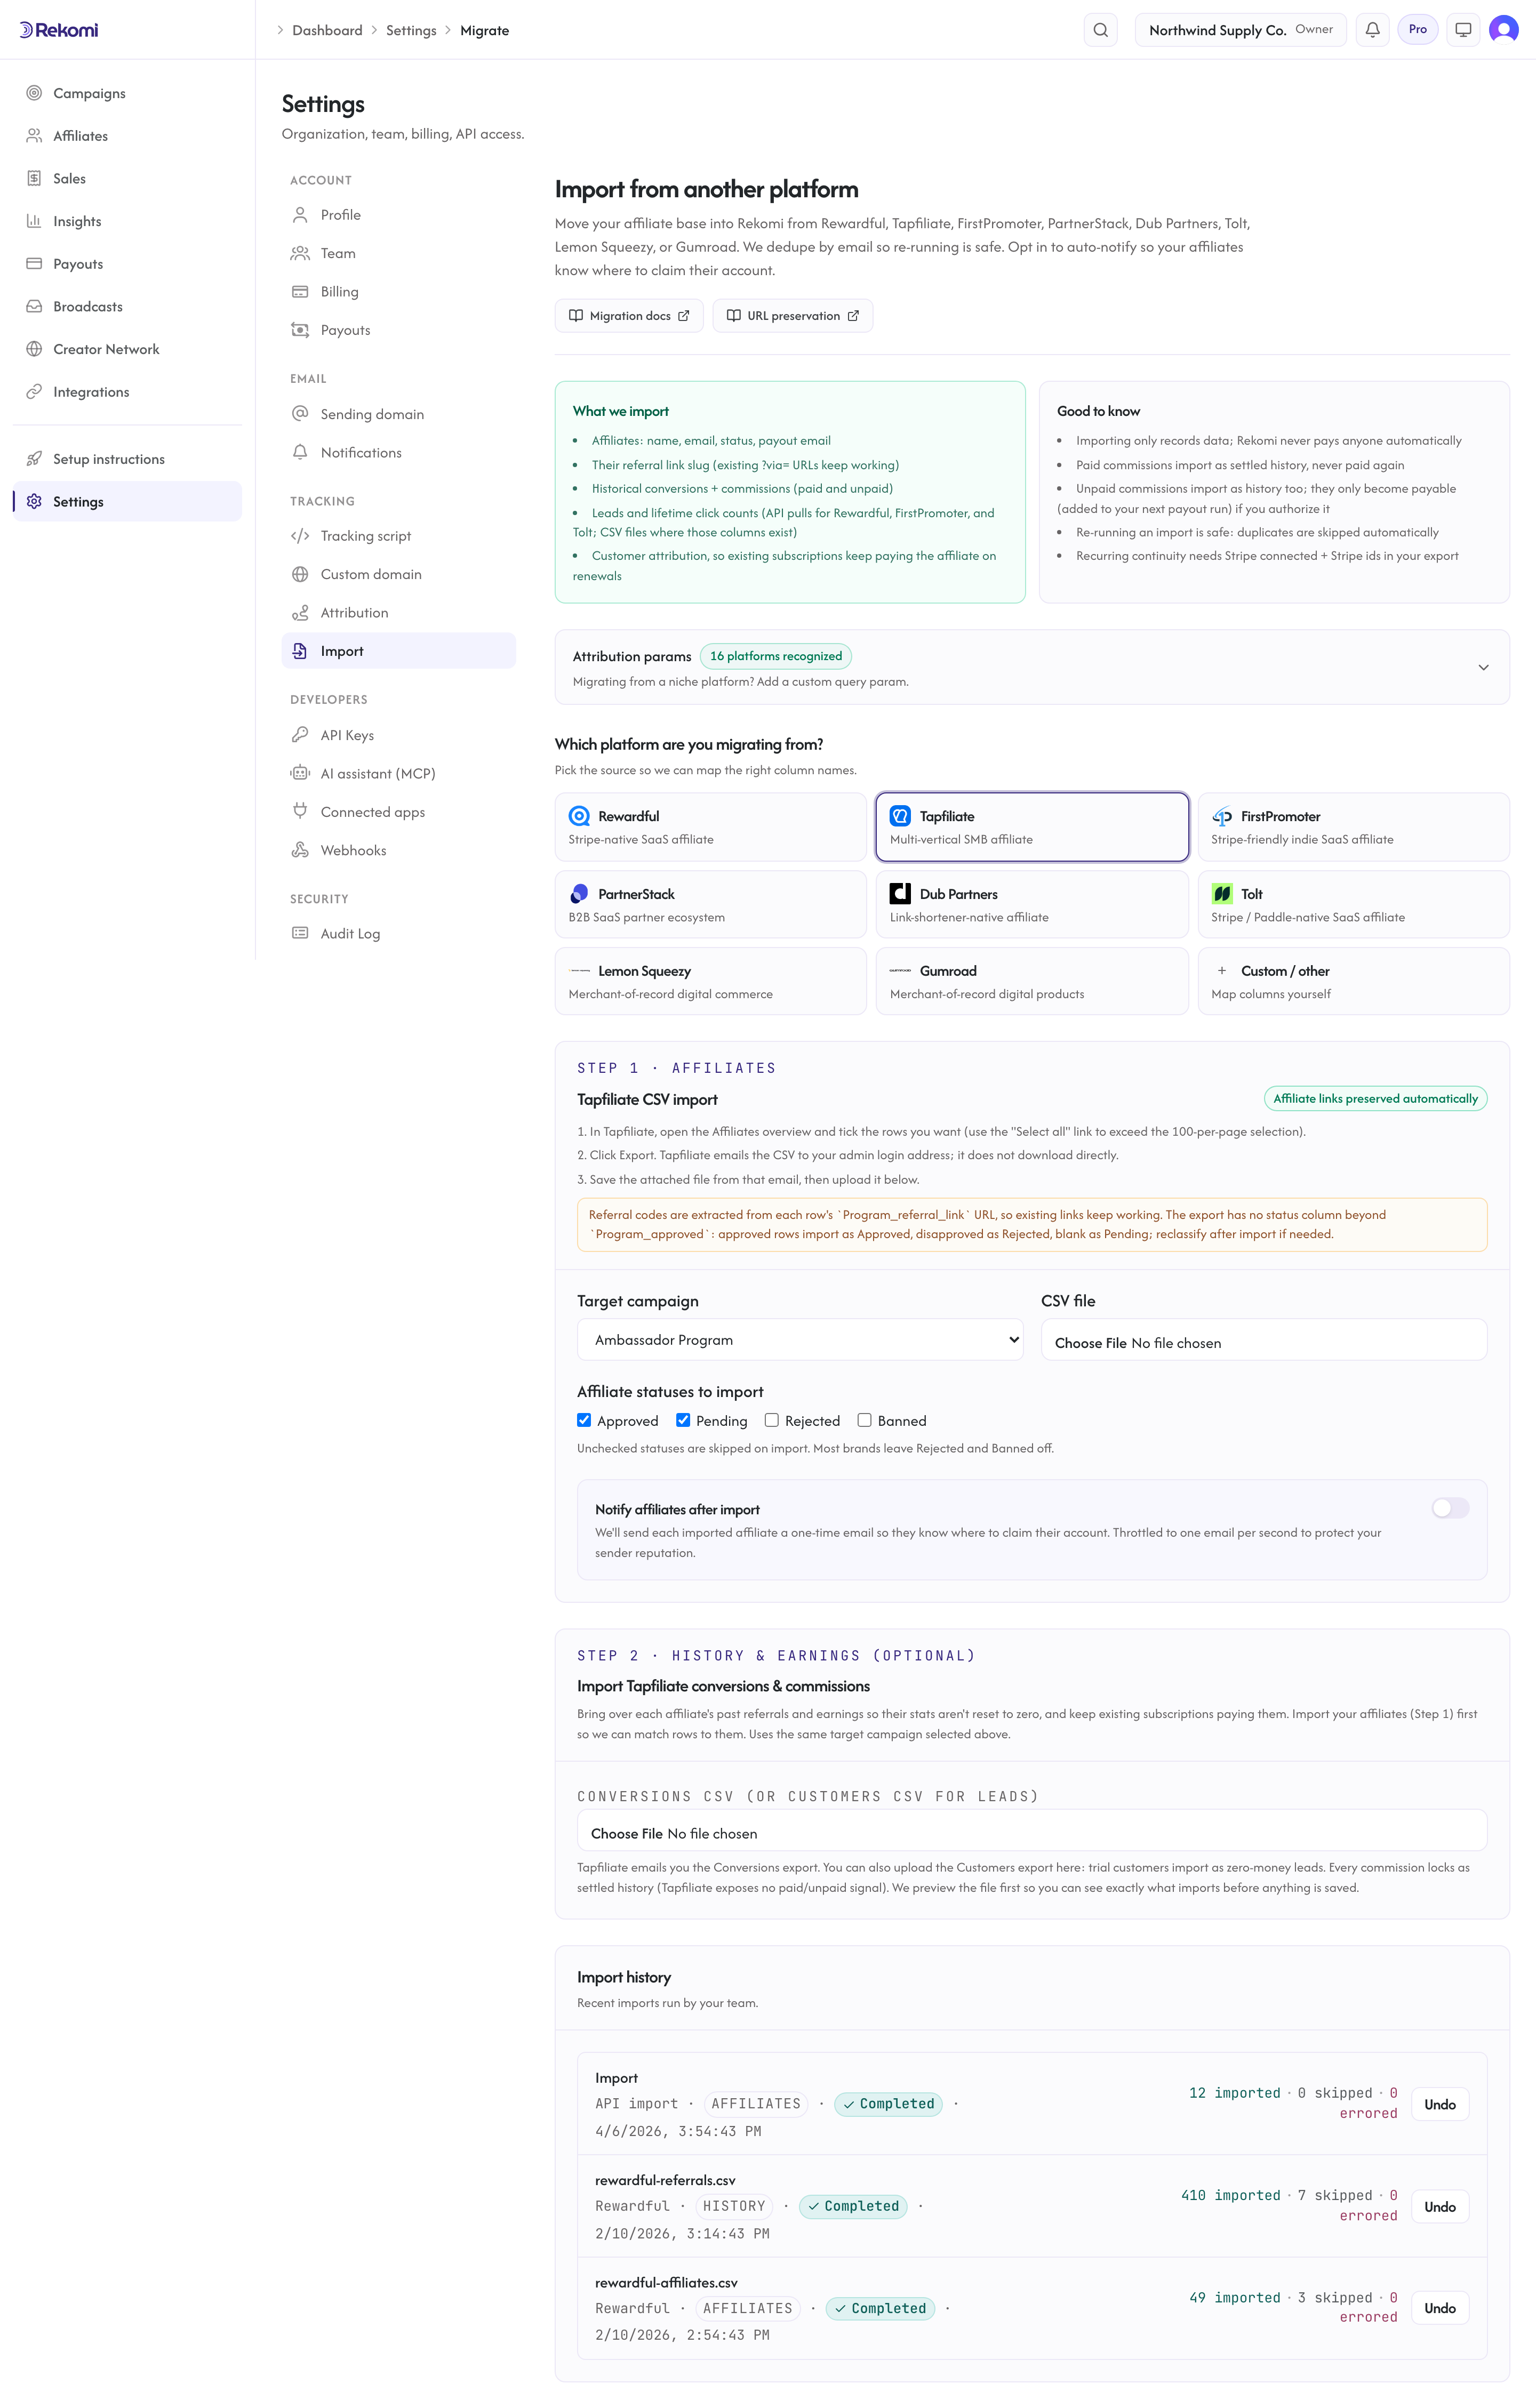Open the URL preservation docs
1536x2408 pixels.
click(x=793, y=316)
